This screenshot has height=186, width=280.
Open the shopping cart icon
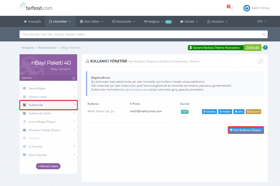click(x=231, y=8)
